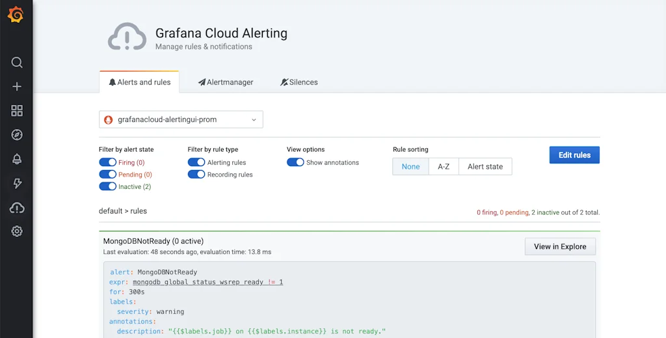Screen dimensions: 666x338
Task: Open the cloud alerting sidebar icon
Action: tap(16, 208)
